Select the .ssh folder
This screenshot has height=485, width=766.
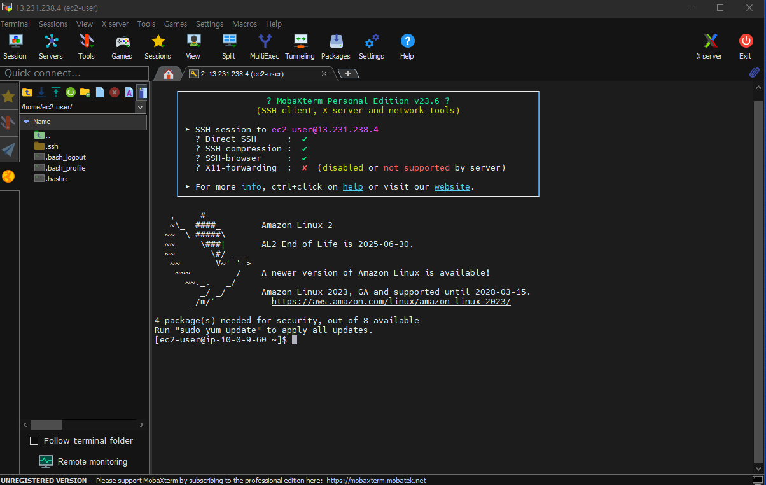coord(46,146)
